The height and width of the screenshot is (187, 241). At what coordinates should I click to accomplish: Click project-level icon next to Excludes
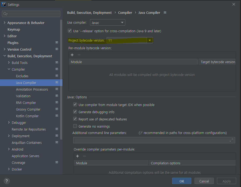click(57, 76)
